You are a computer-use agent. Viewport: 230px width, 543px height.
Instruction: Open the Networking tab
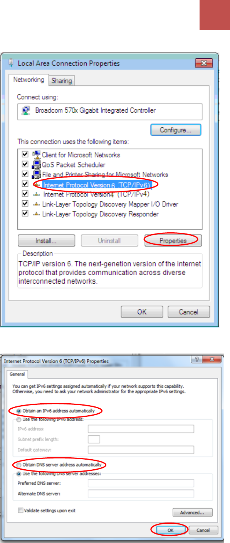29,80
